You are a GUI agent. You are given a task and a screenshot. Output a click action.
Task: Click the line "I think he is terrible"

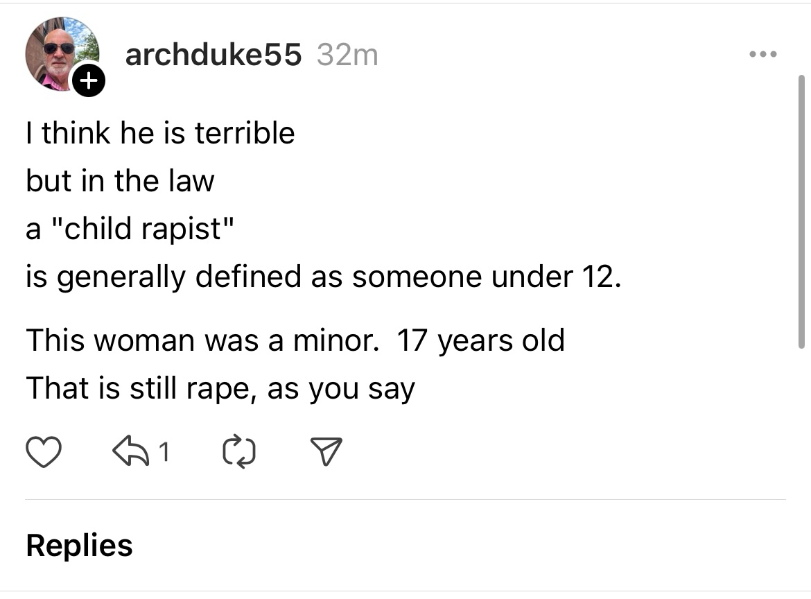[160, 132]
